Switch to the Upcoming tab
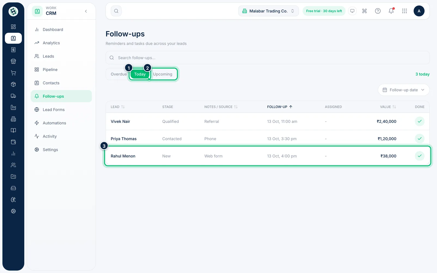This screenshot has width=437, height=273. [163, 74]
